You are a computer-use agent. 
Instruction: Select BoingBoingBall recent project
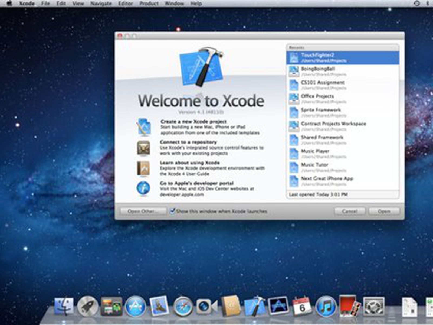click(343, 71)
